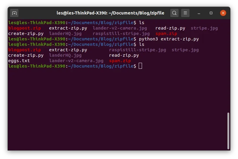This screenshot has height=159, width=238.
Task: Click spam.zip in the first listing
Action: pyautogui.click(x=166, y=33)
